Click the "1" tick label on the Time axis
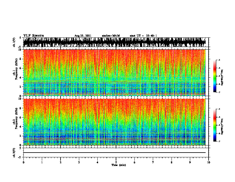This screenshot has width=235, height=182. tap(42, 162)
